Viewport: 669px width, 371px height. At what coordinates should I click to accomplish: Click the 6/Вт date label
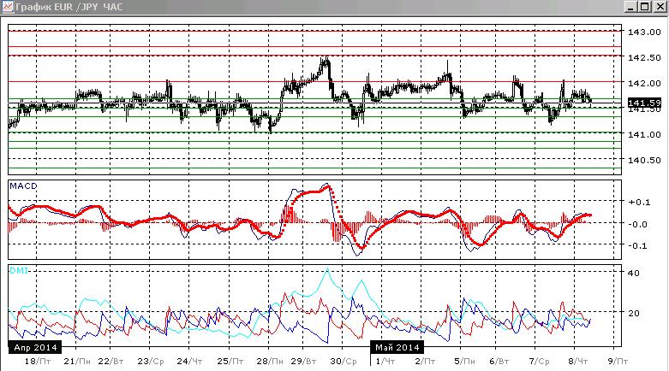click(499, 362)
